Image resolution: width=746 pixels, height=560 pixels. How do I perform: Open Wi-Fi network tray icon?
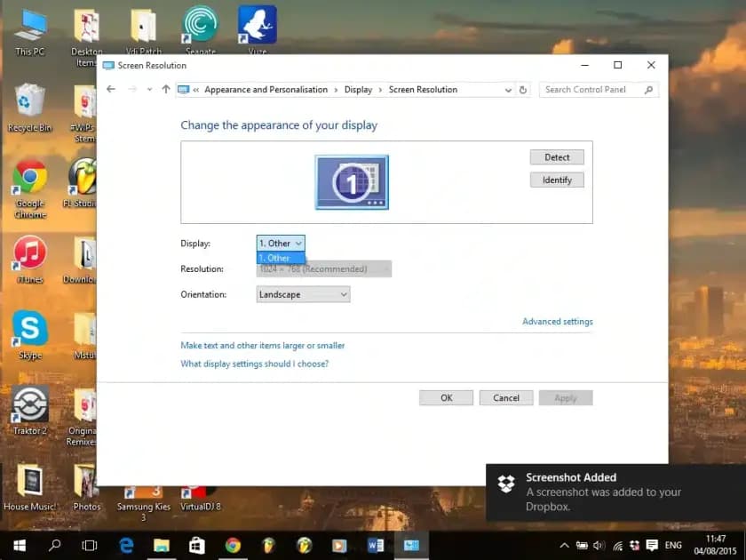tap(617, 546)
